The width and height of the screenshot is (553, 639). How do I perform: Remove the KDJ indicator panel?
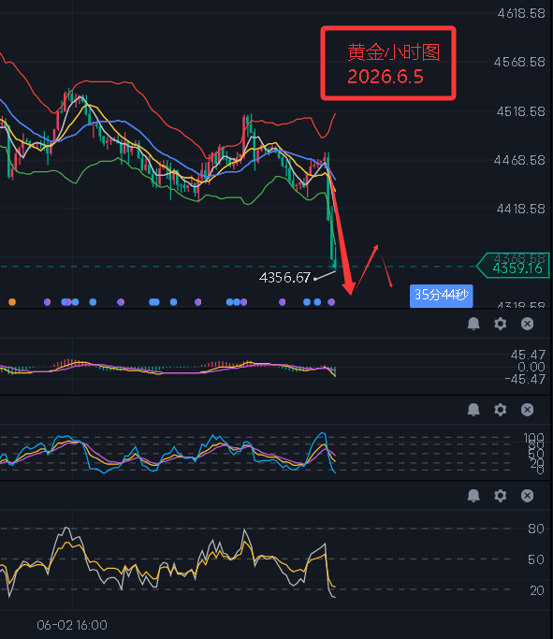click(527, 410)
